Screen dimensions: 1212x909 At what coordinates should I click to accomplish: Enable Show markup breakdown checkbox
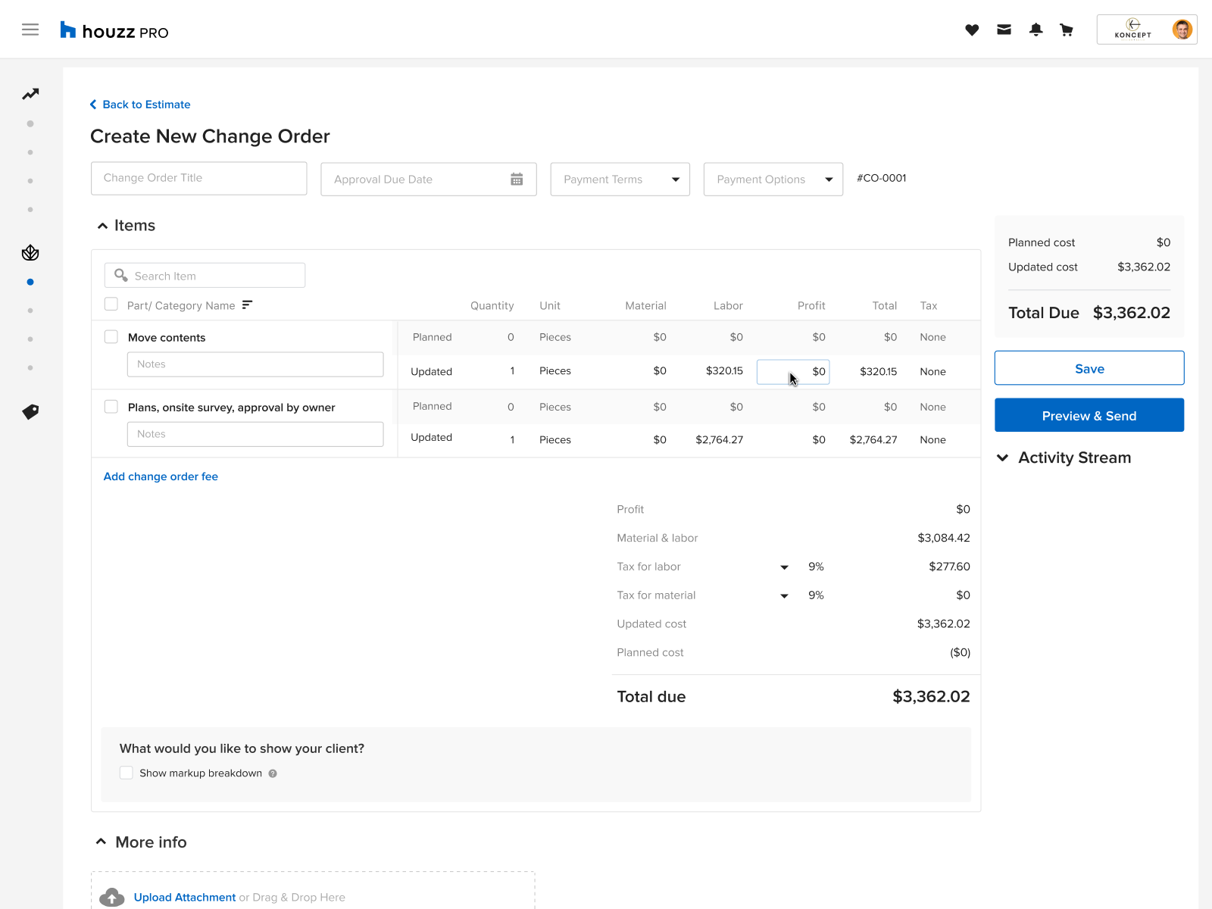(127, 773)
